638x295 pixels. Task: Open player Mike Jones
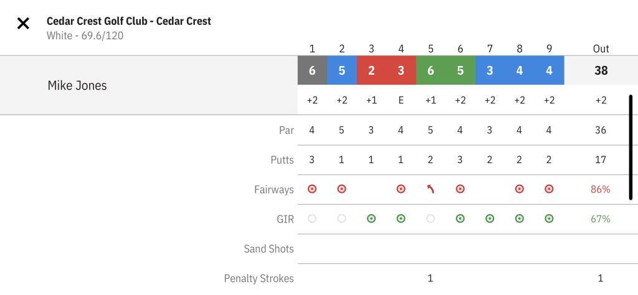(x=77, y=86)
